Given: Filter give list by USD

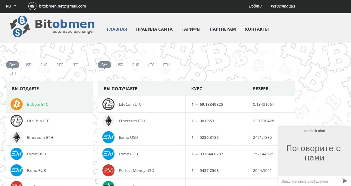Looking at the screenshot, I should 28,65.
